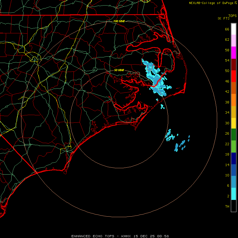
Task: Click the 'KMHX' radar site identifier
Action: click(x=126, y=236)
